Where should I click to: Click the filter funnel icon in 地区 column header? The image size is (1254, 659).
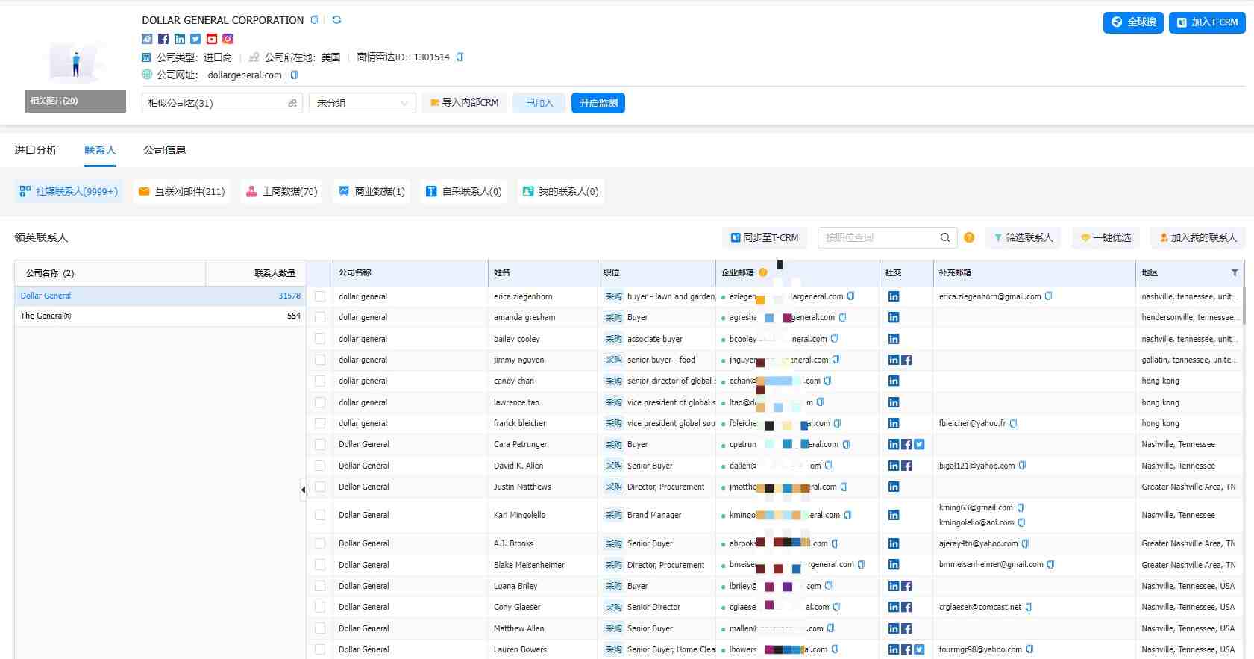tap(1235, 272)
